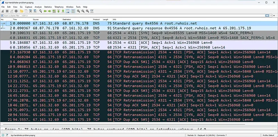The image size is (278, 137).
Task: Open the Help menu
Action: (85, 7)
